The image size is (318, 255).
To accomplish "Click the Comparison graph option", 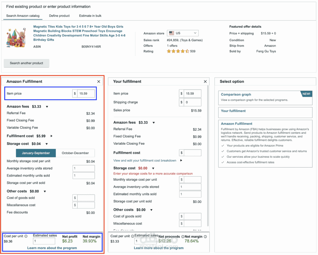I will click(265, 98).
